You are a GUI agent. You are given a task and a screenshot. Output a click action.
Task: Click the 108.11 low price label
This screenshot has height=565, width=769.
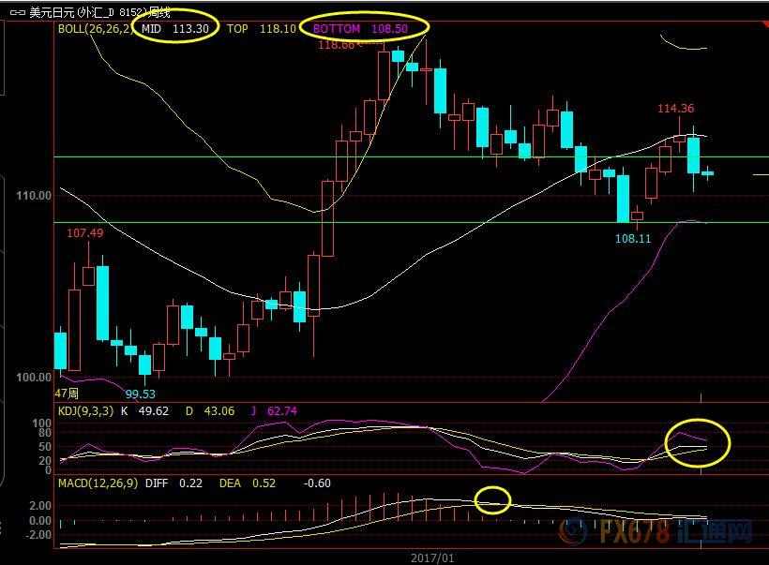pyautogui.click(x=633, y=239)
